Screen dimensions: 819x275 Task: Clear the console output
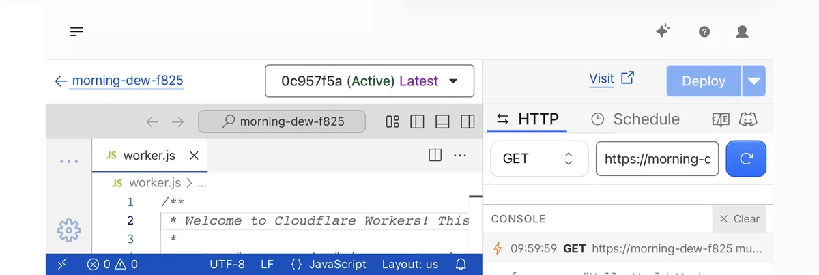pos(738,219)
